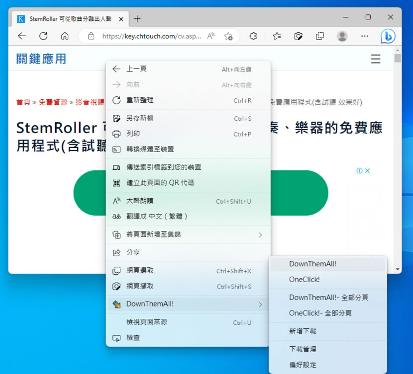View site info via lock icon
413x374 pixels.
pos(91,36)
